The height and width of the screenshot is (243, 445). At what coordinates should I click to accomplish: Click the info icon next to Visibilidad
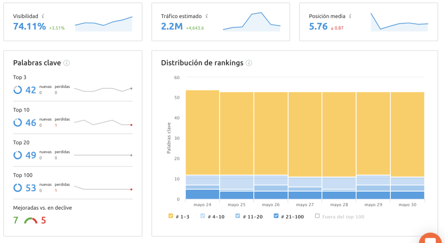[42, 16]
